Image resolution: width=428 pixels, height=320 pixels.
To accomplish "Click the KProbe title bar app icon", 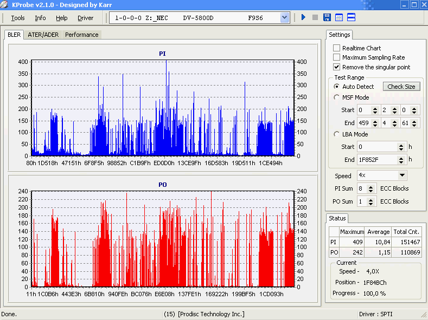I will point(5,5).
